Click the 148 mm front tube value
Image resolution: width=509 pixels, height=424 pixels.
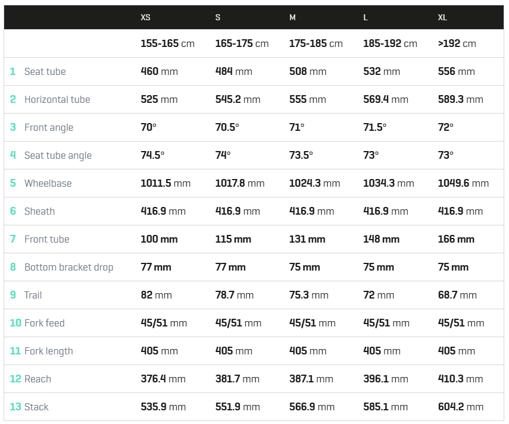pos(381,239)
